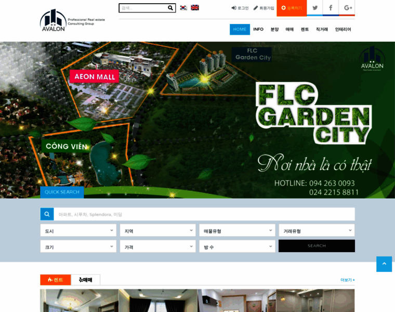Expand the 지역 region dropdown

pyautogui.click(x=157, y=230)
